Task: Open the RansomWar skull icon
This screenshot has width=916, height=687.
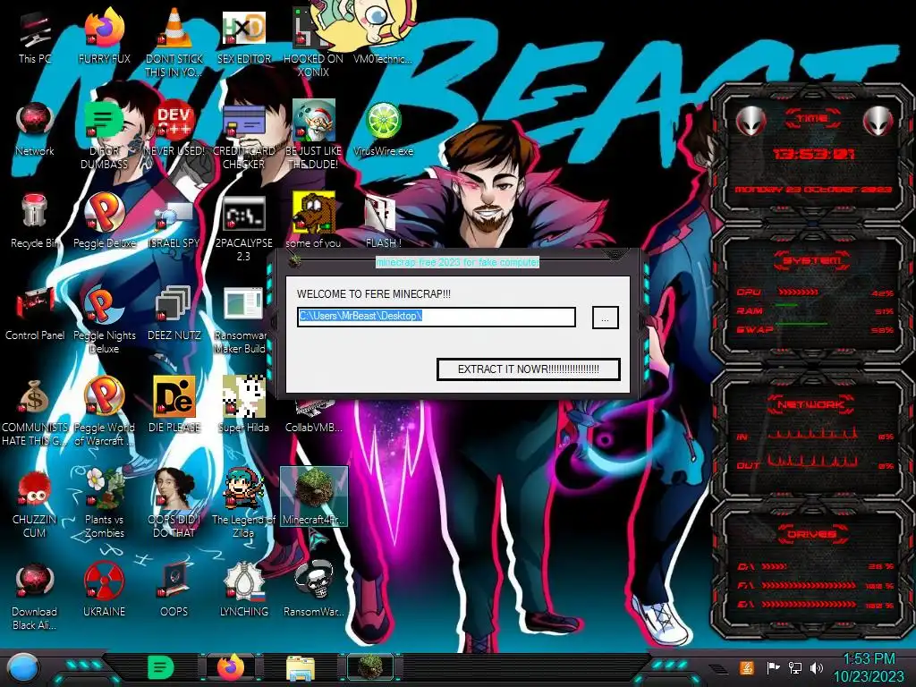Action: point(313,590)
